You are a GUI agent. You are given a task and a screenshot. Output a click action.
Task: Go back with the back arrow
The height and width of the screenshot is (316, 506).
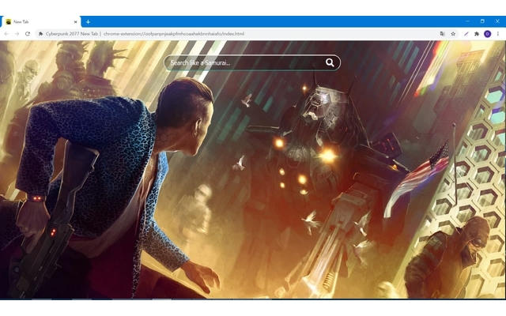pos(6,33)
